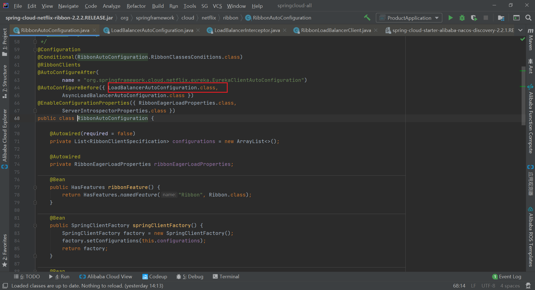
Task: Click the Search Everywhere magnifier icon
Action: (x=528, y=18)
